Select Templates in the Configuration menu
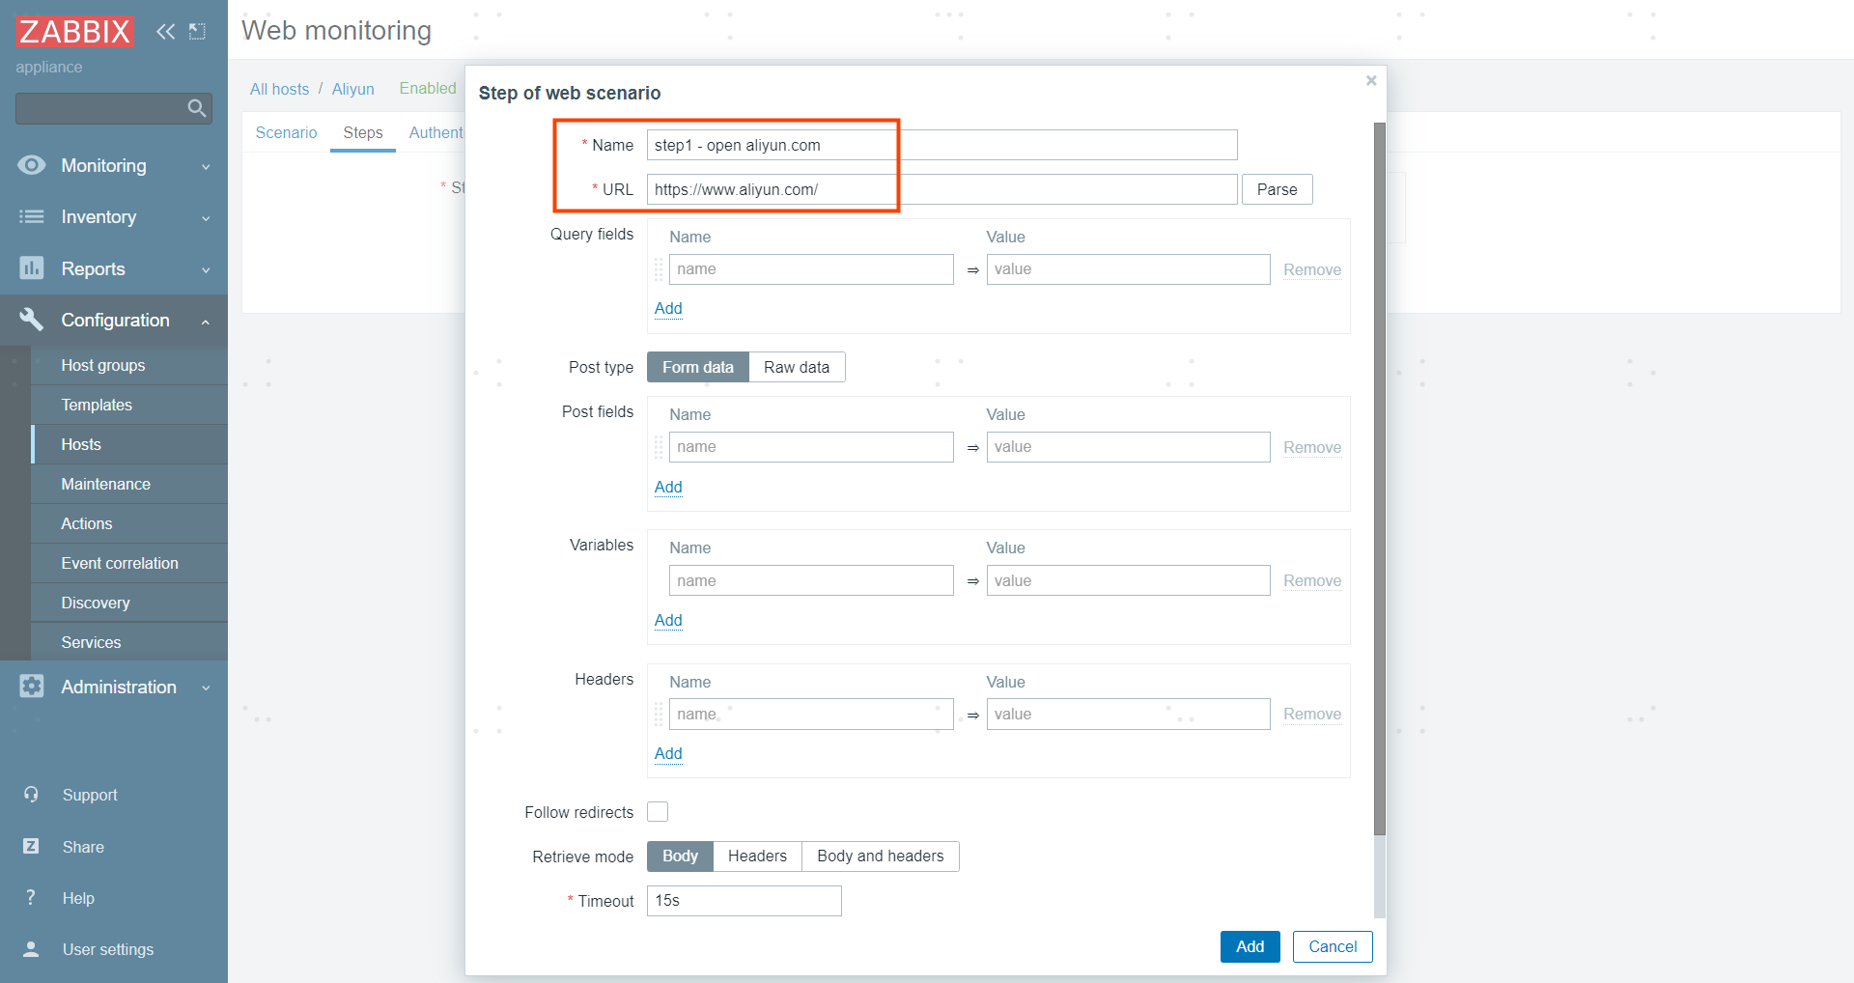 tap(95, 405)
